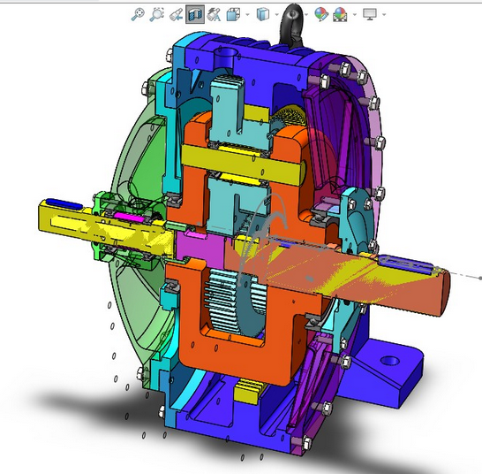The width and height of the screenshot is (482, 474).
Task: Expand the View Orientation dropdown arrow
Action: (x=247, y=14)
